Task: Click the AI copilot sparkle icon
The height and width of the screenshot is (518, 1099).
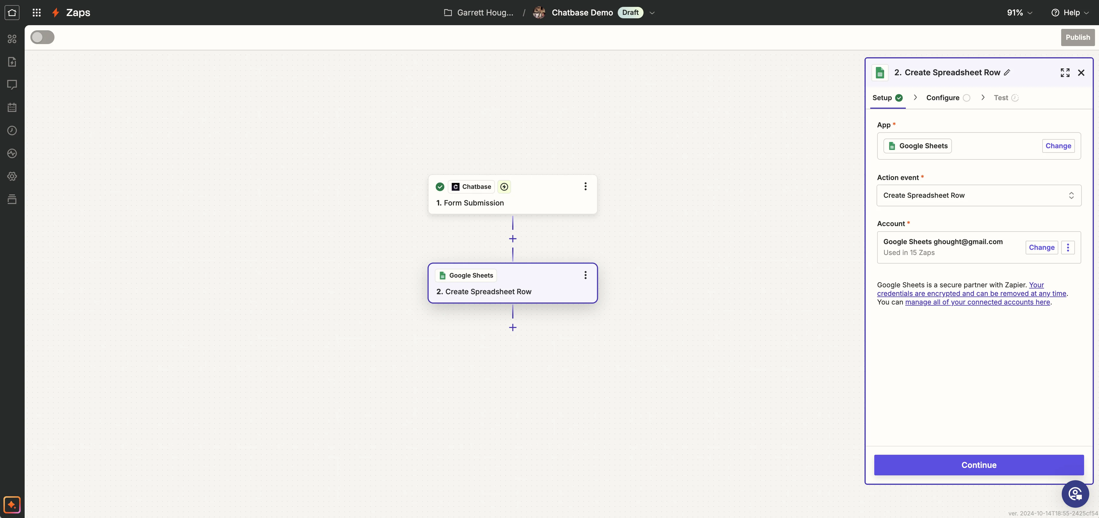Action: pyautogui.click(x=12, y=505)
